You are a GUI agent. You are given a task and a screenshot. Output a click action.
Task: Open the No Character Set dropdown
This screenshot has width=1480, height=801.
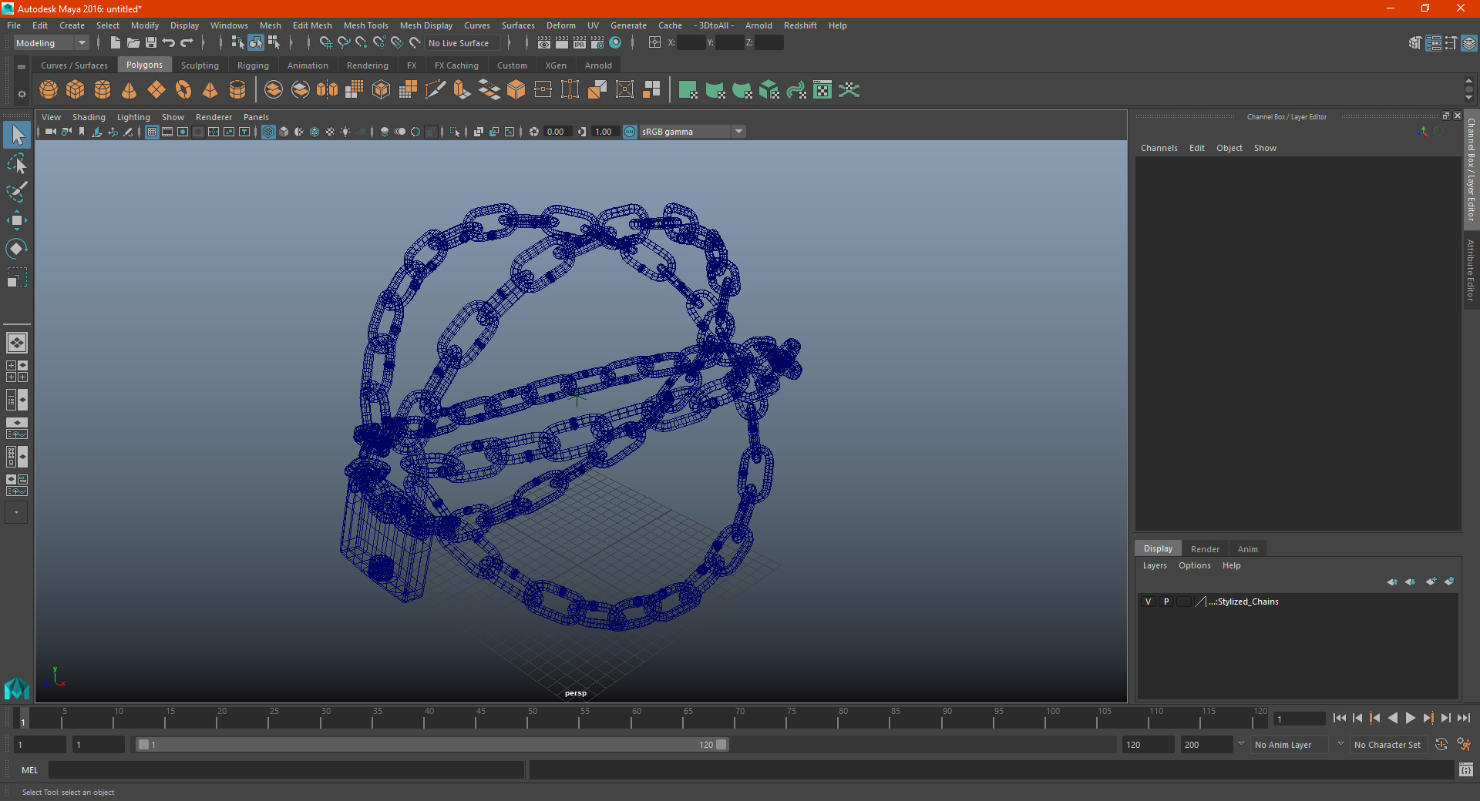(1387, 745)
